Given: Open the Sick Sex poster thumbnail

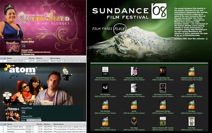Looking at the screenshot, I should click(x=192, y=121).
